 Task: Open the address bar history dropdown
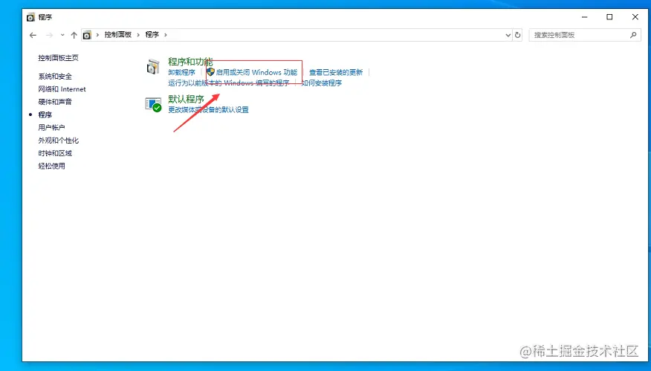click(x=508, y=35)
